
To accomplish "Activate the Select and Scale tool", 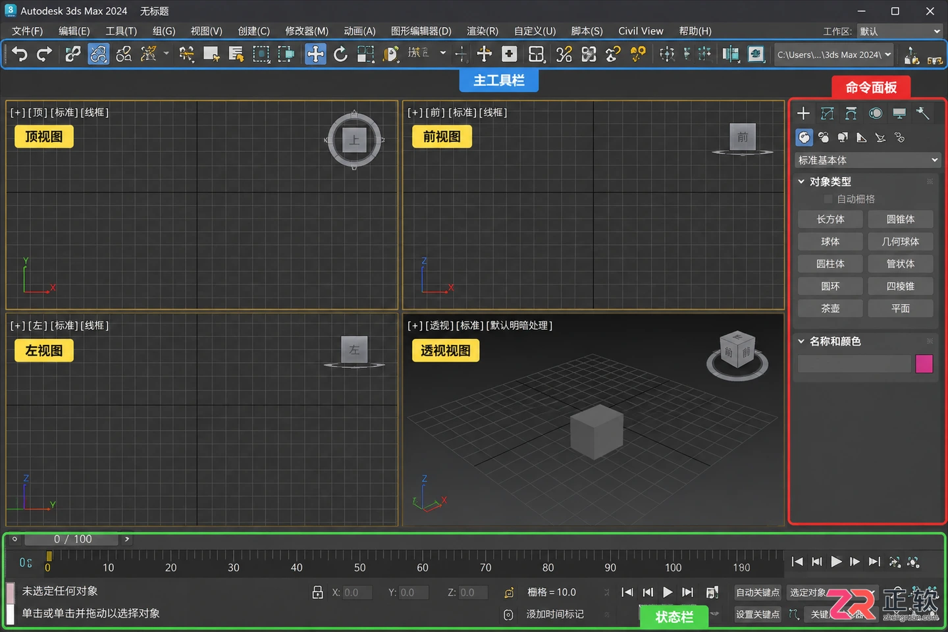I will 365,54.
